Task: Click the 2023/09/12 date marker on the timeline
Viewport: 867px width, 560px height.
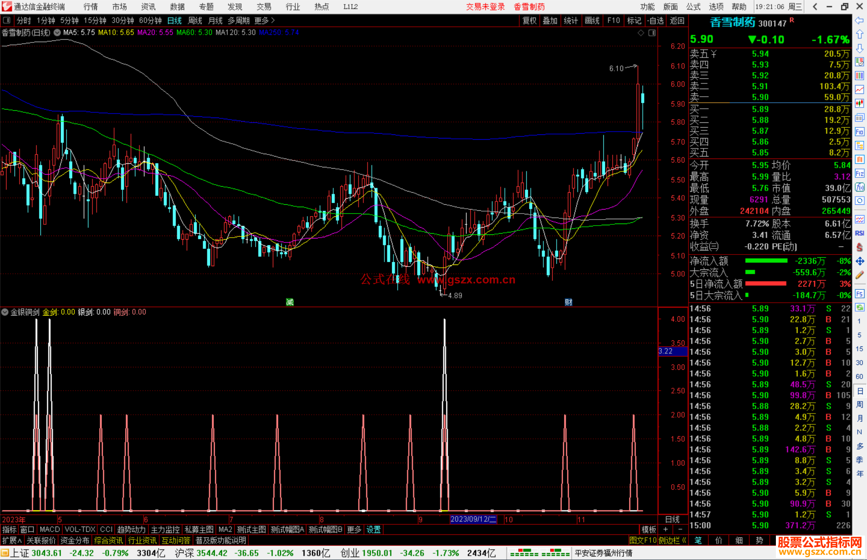Action: (473, 519)
